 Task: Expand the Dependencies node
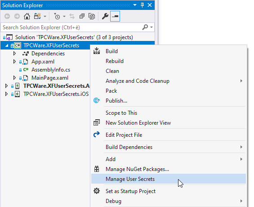coord(14,54)
